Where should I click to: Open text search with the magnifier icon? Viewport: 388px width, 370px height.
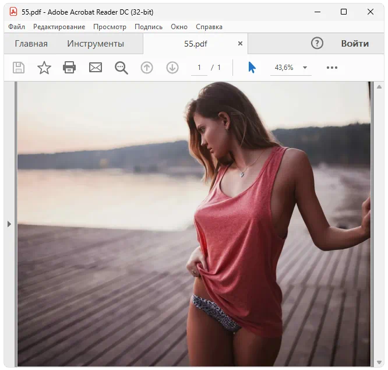121,68
